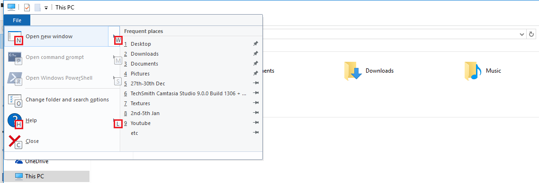Click the New folder quick access icon
The image size is (539, 183).
click(37, 8)
